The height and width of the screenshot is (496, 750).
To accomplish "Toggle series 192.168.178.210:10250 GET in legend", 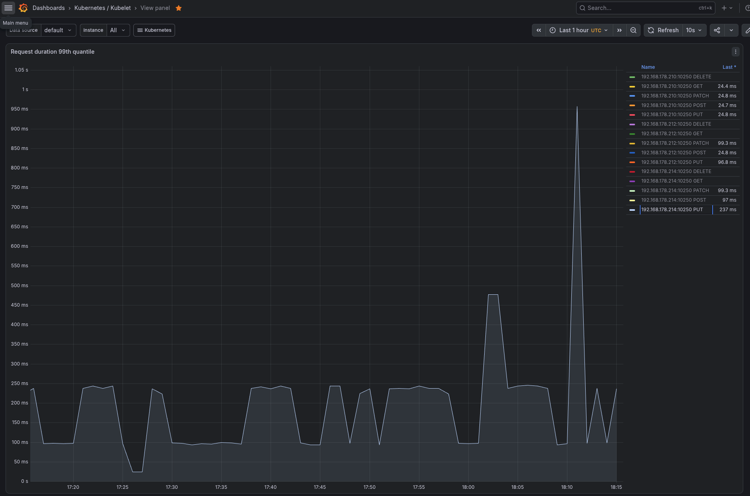I will coord(672,86).
